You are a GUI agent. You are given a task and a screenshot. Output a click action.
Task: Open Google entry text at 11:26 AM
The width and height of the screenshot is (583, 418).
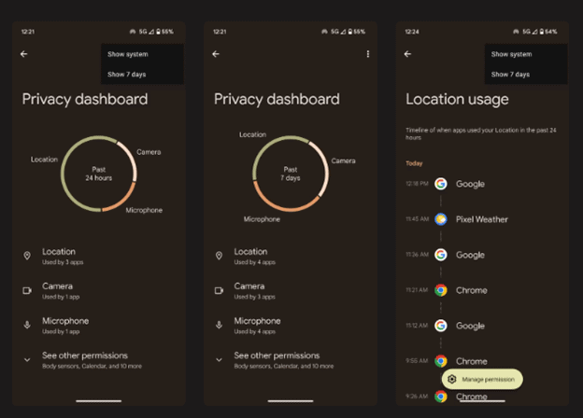tap(470, 255)
